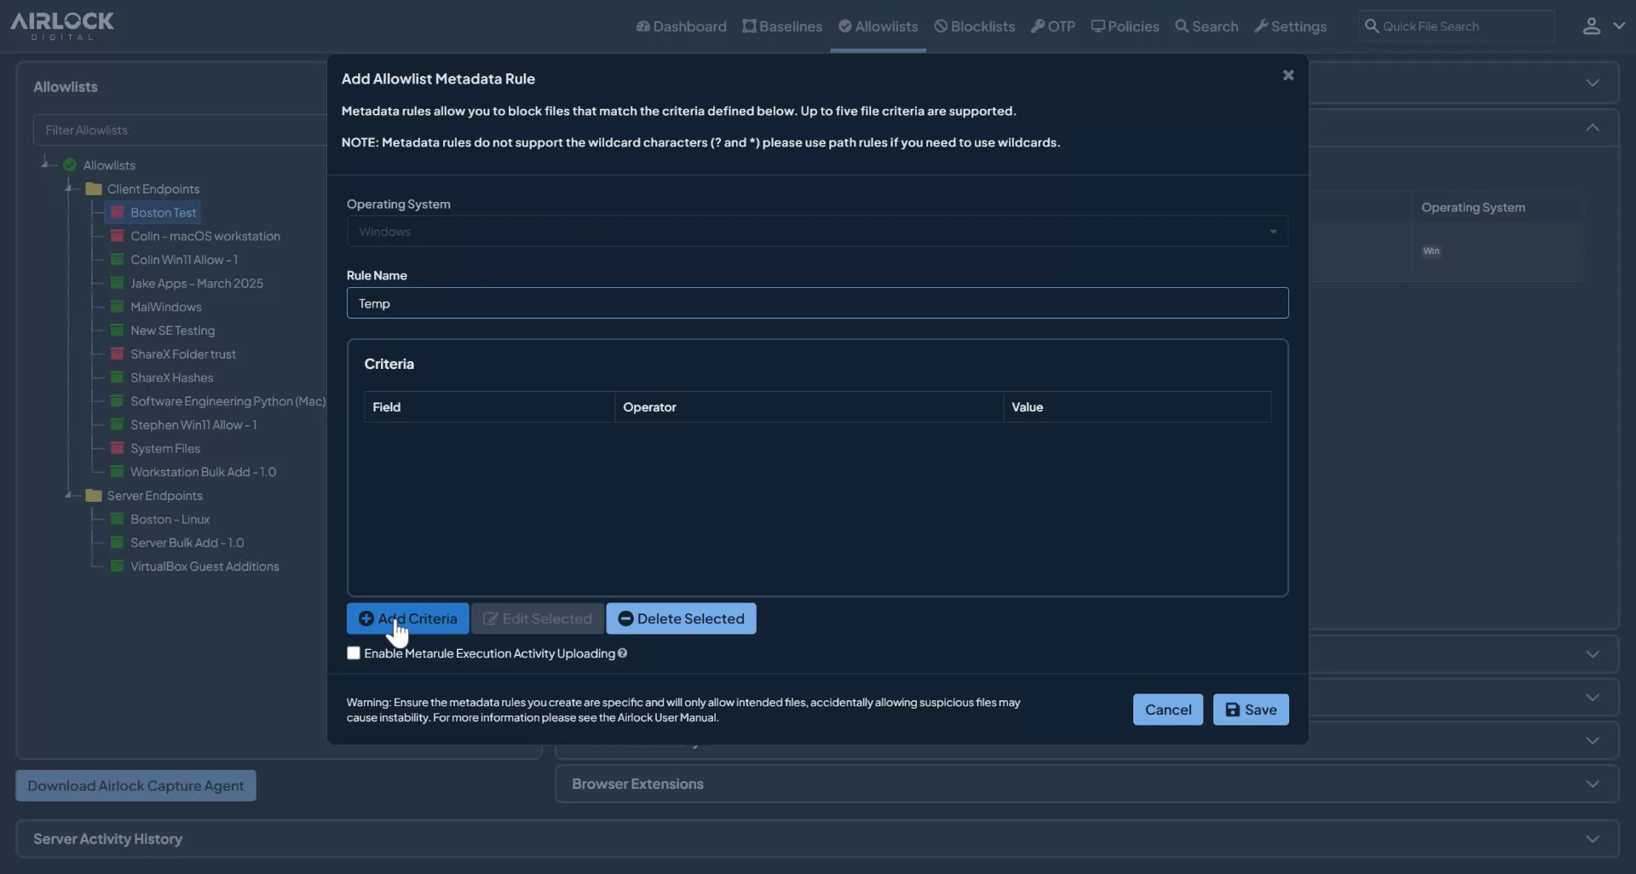Open Policies from the navigation icon
Viewport: 1636px width, 874px height.
(x=1099, y=26)
